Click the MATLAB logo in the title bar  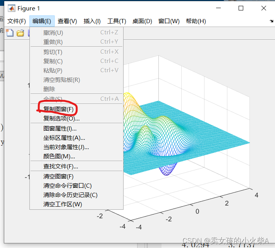click(12, 8)
